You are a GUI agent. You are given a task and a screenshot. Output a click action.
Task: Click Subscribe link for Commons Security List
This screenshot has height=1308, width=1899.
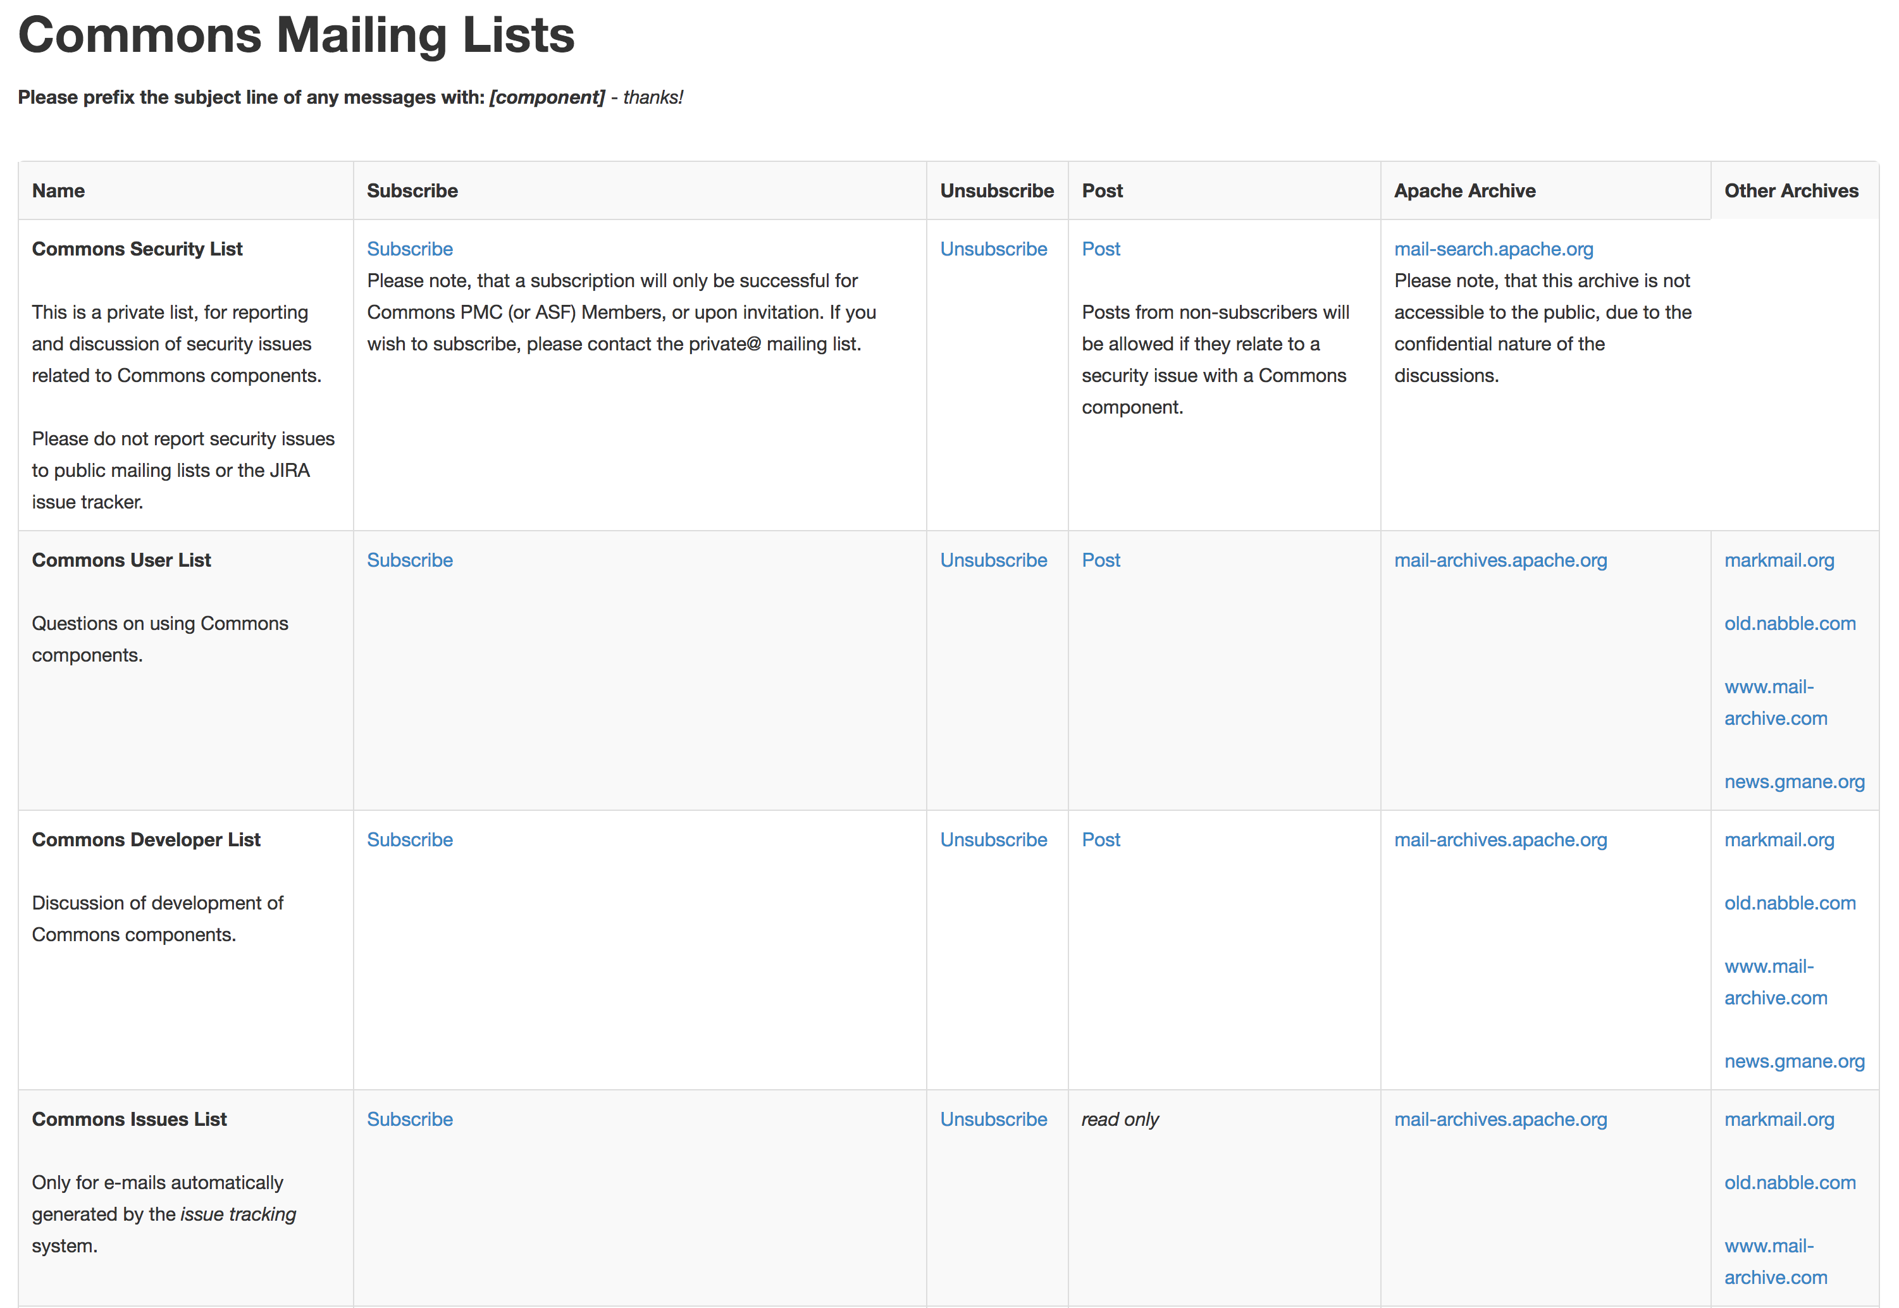[x=409, y=249]
